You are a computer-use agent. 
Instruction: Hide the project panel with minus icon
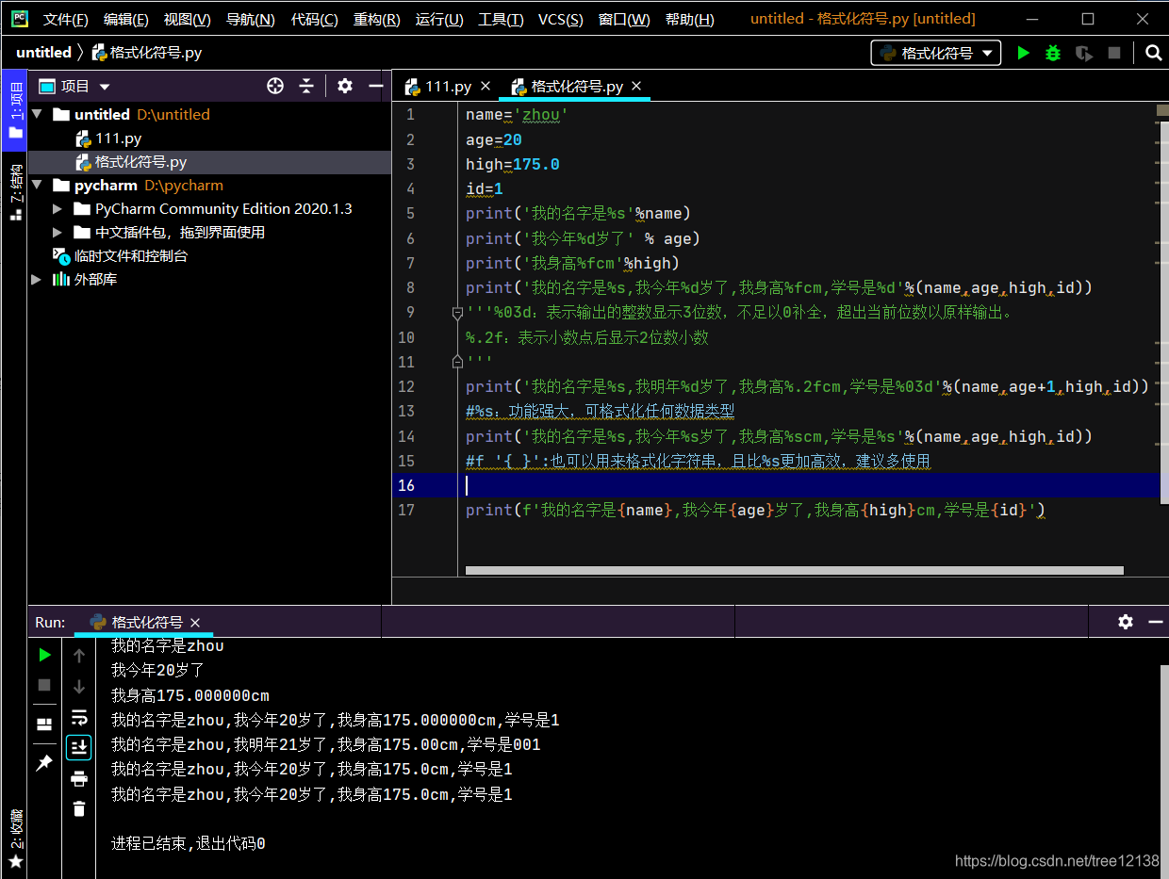376,86
